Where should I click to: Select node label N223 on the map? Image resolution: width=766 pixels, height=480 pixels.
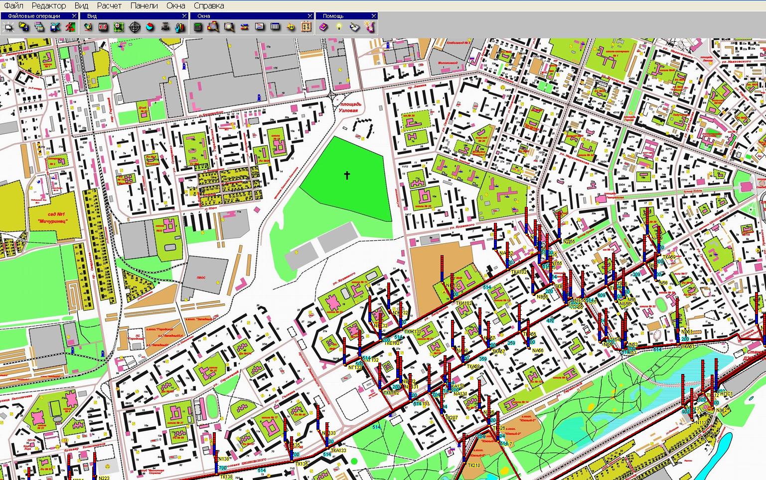pyautogui.click(x=104, y=479)
